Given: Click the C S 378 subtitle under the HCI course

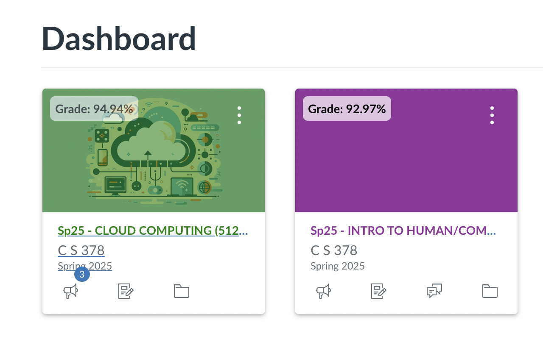Looking at the screenshot, I should pyautogui.click(x=333, y=250).
